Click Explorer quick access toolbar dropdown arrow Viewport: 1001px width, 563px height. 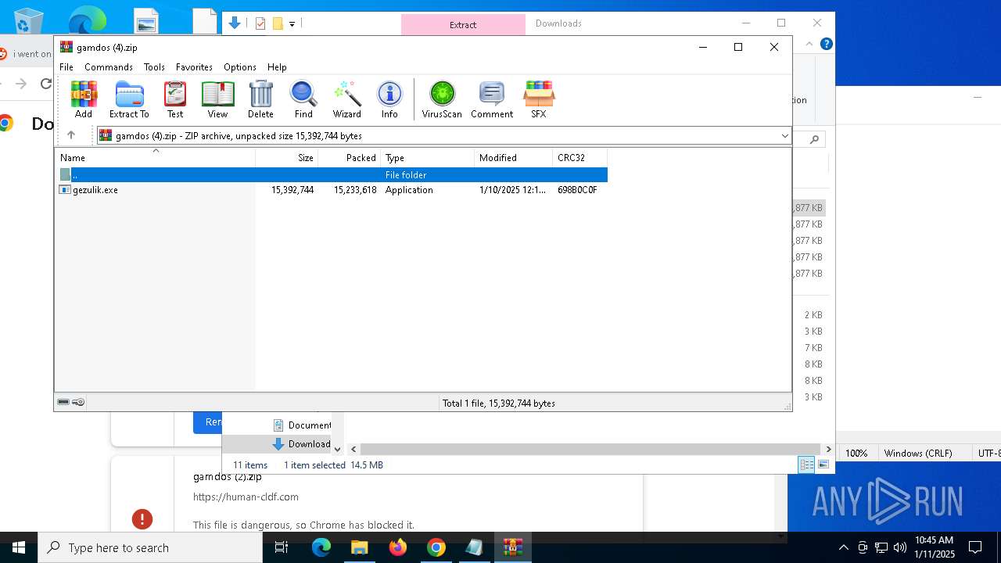(292, 24)
